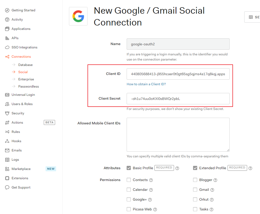Click into the Client Secret field
The width and height of the screenshot is (260, 214).
(x=178, y=99)
